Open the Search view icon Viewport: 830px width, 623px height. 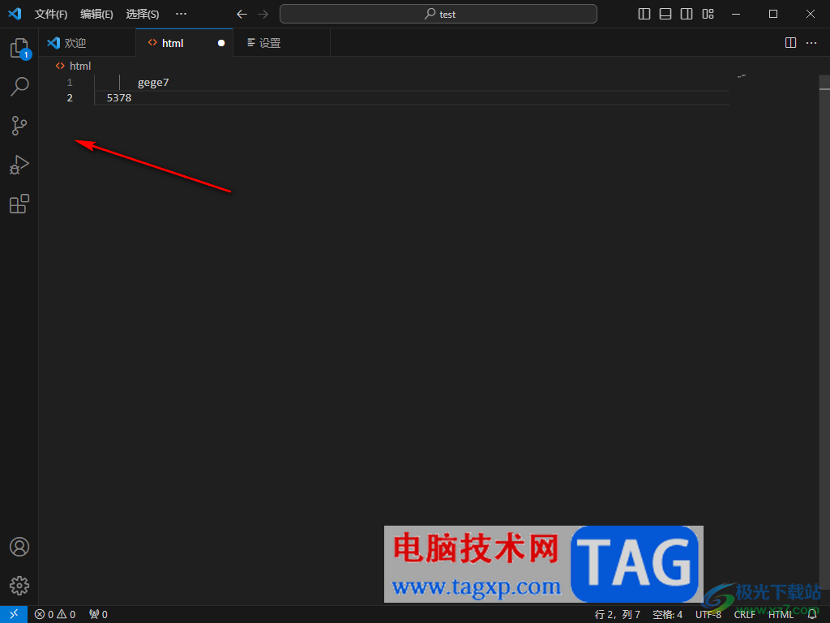[19, 87]
